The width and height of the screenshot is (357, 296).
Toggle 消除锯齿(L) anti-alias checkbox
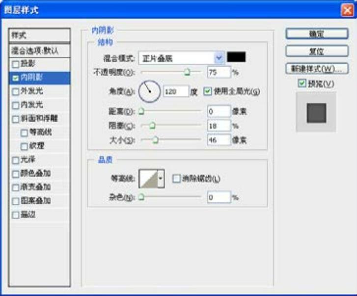176,179
